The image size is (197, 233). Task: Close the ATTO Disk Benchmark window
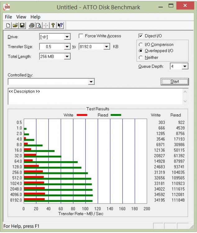185,6
